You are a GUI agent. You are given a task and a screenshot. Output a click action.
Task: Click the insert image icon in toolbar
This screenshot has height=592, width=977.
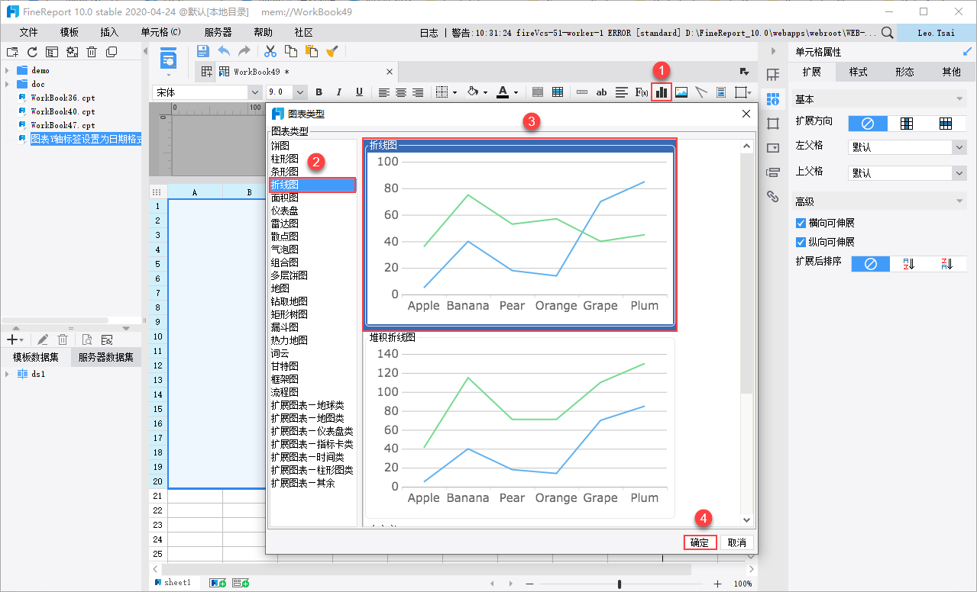coord(681,92)
